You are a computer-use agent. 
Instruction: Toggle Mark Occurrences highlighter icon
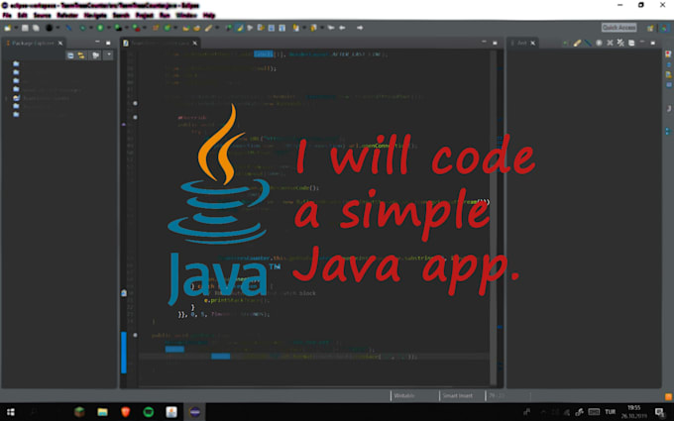(240, 28)
